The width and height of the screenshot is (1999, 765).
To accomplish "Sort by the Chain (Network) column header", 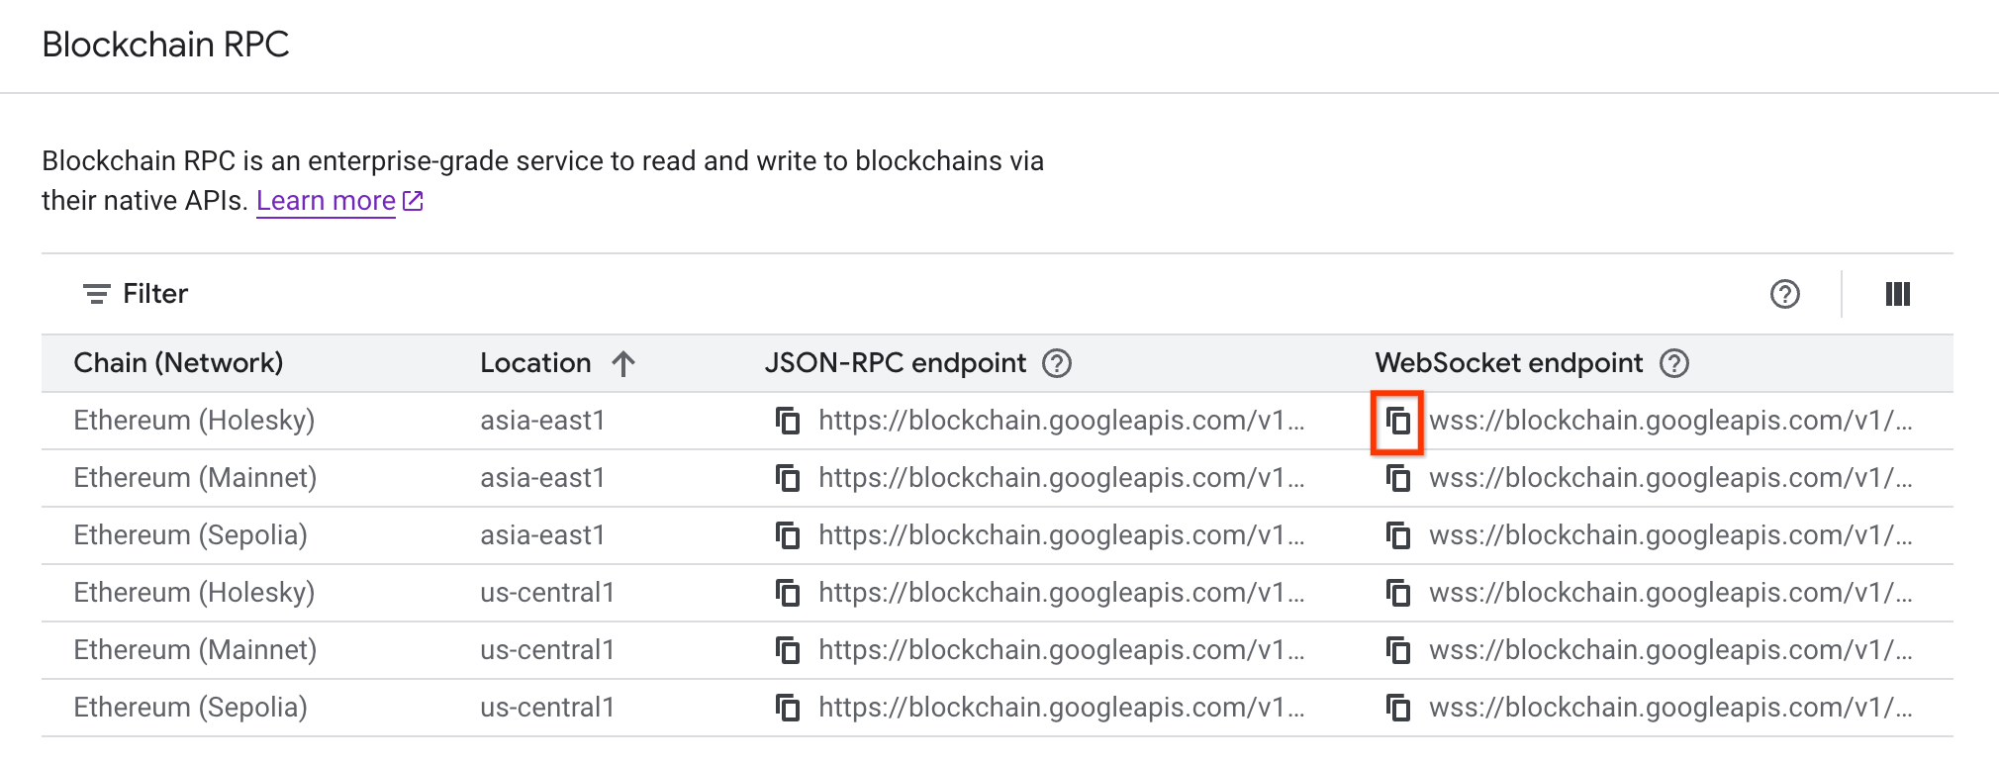I will click(178, 363).
